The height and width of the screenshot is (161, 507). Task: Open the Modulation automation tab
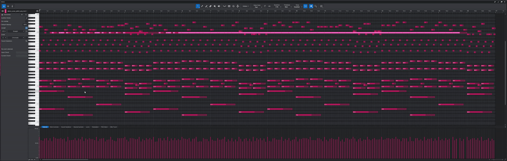tap(95, 127)
